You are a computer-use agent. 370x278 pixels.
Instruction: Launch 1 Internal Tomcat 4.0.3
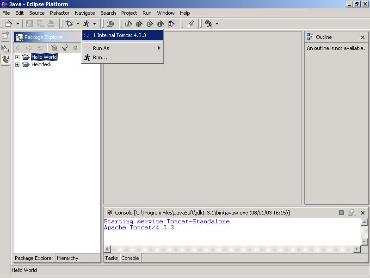(123, 36)
